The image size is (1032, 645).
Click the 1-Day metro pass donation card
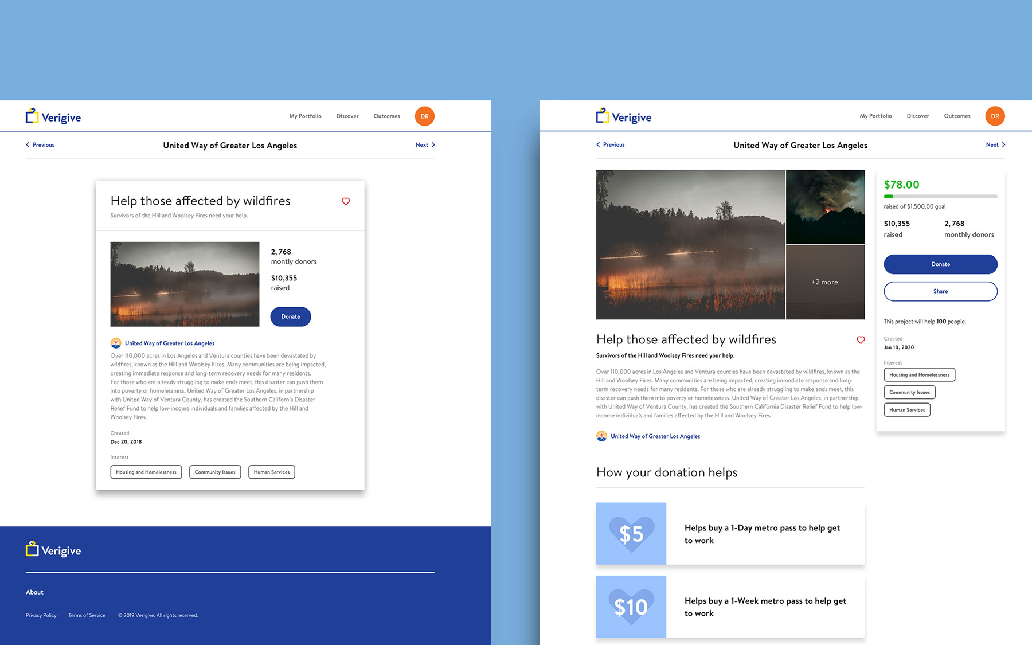[x=730, y=534]
